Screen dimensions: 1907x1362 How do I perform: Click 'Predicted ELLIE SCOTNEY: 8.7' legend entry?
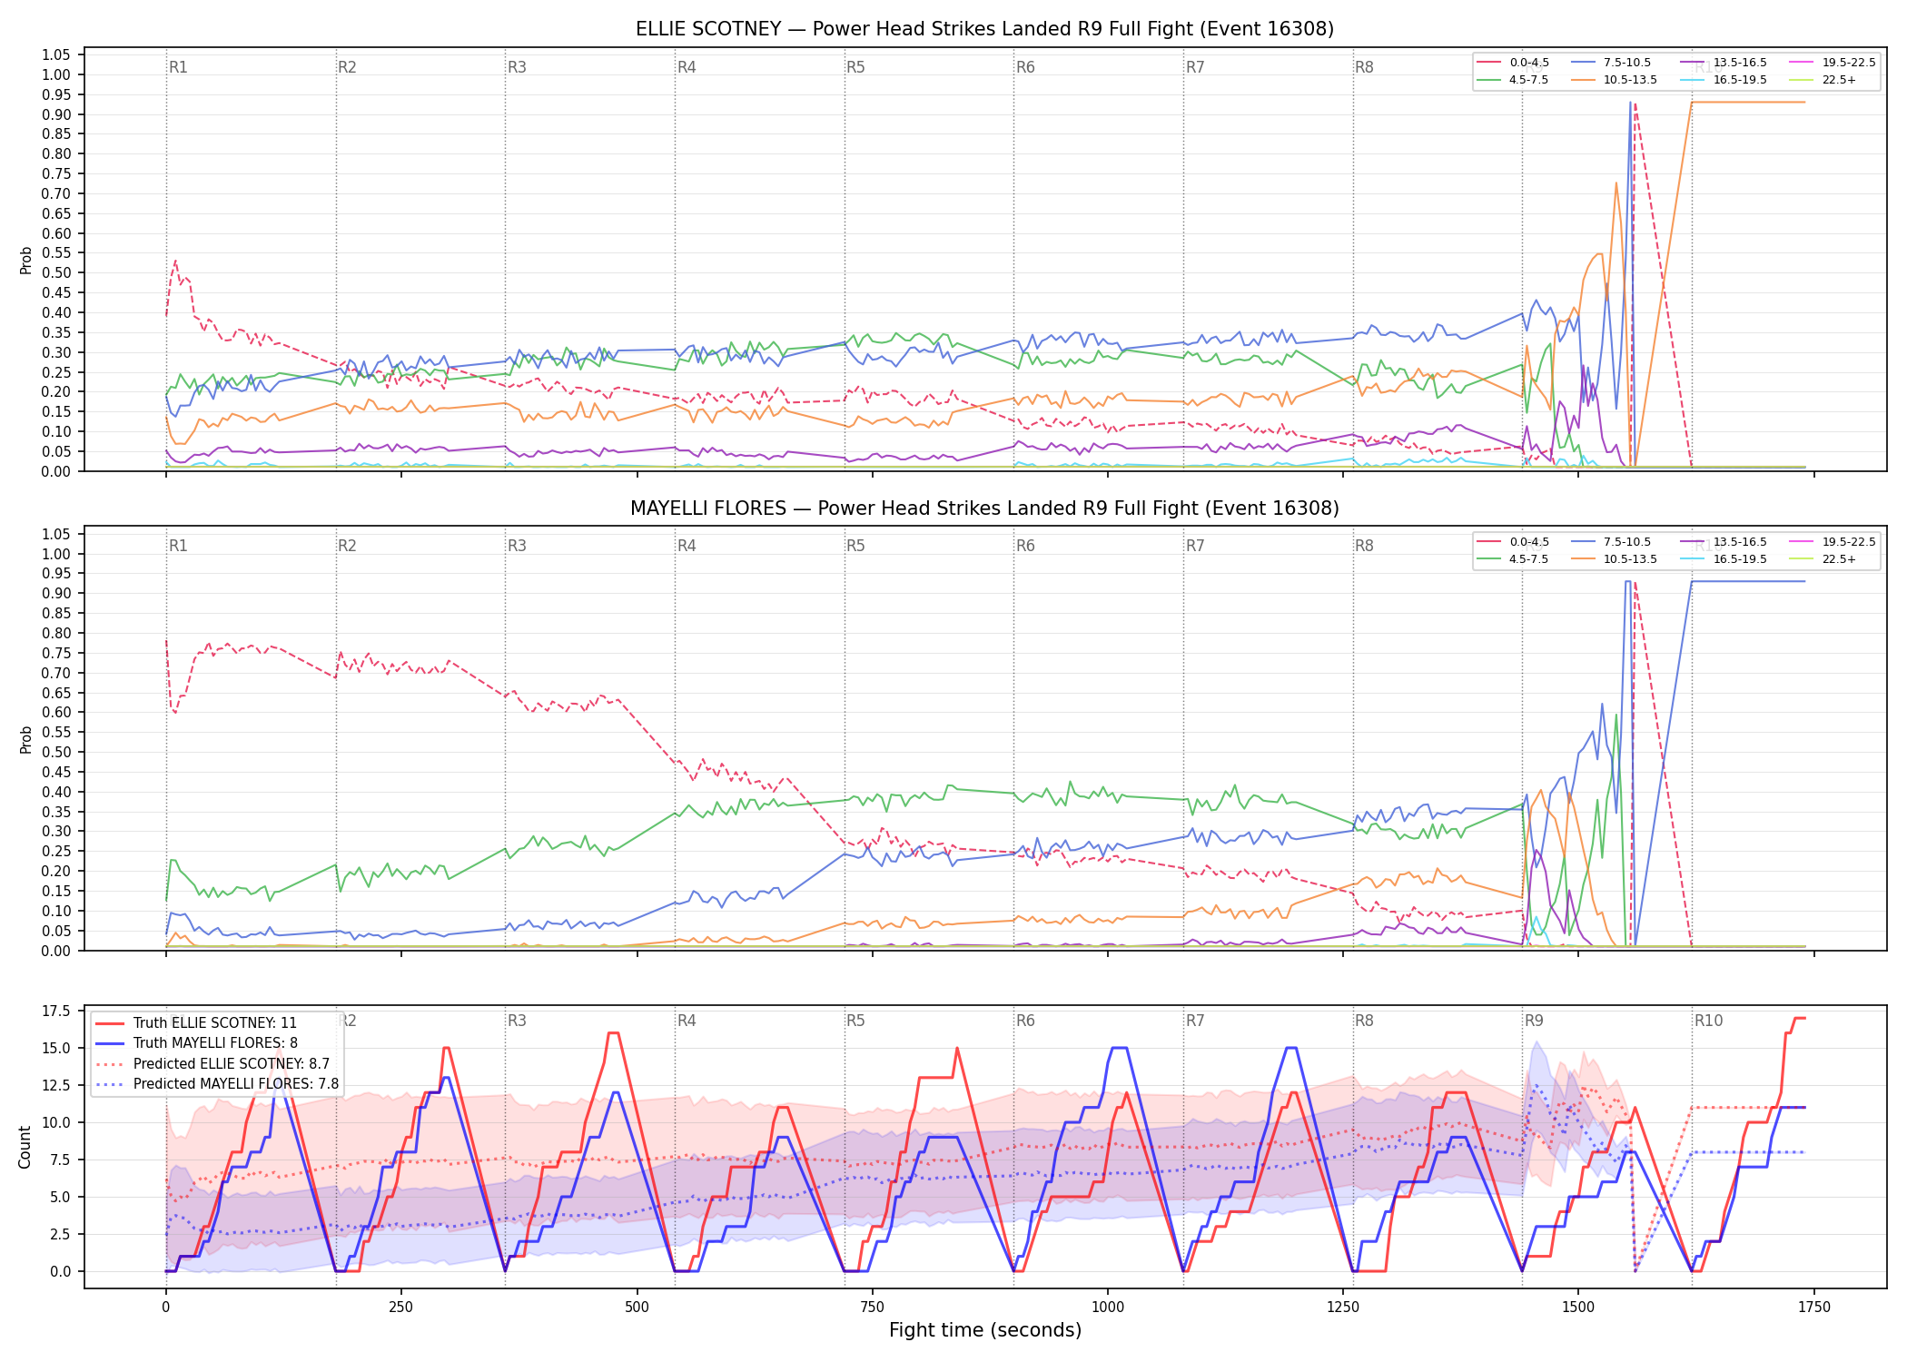pos(212,1064)
